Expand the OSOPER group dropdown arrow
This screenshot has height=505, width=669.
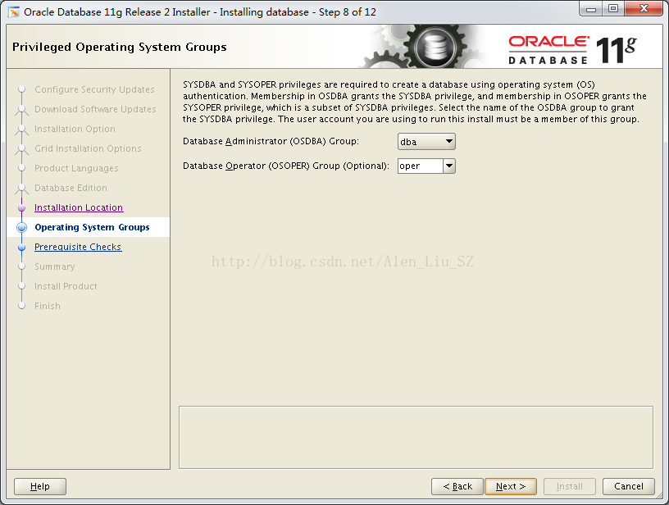(449, 166)
